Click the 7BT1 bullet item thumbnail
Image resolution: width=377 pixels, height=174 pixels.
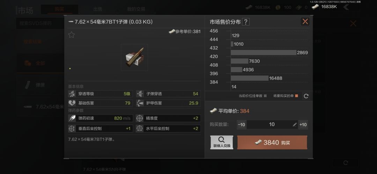coord(134,57)
